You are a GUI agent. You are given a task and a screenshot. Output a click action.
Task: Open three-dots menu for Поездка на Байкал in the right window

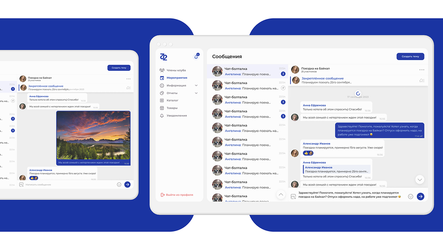pyautogui.click(x=422, y=69)
